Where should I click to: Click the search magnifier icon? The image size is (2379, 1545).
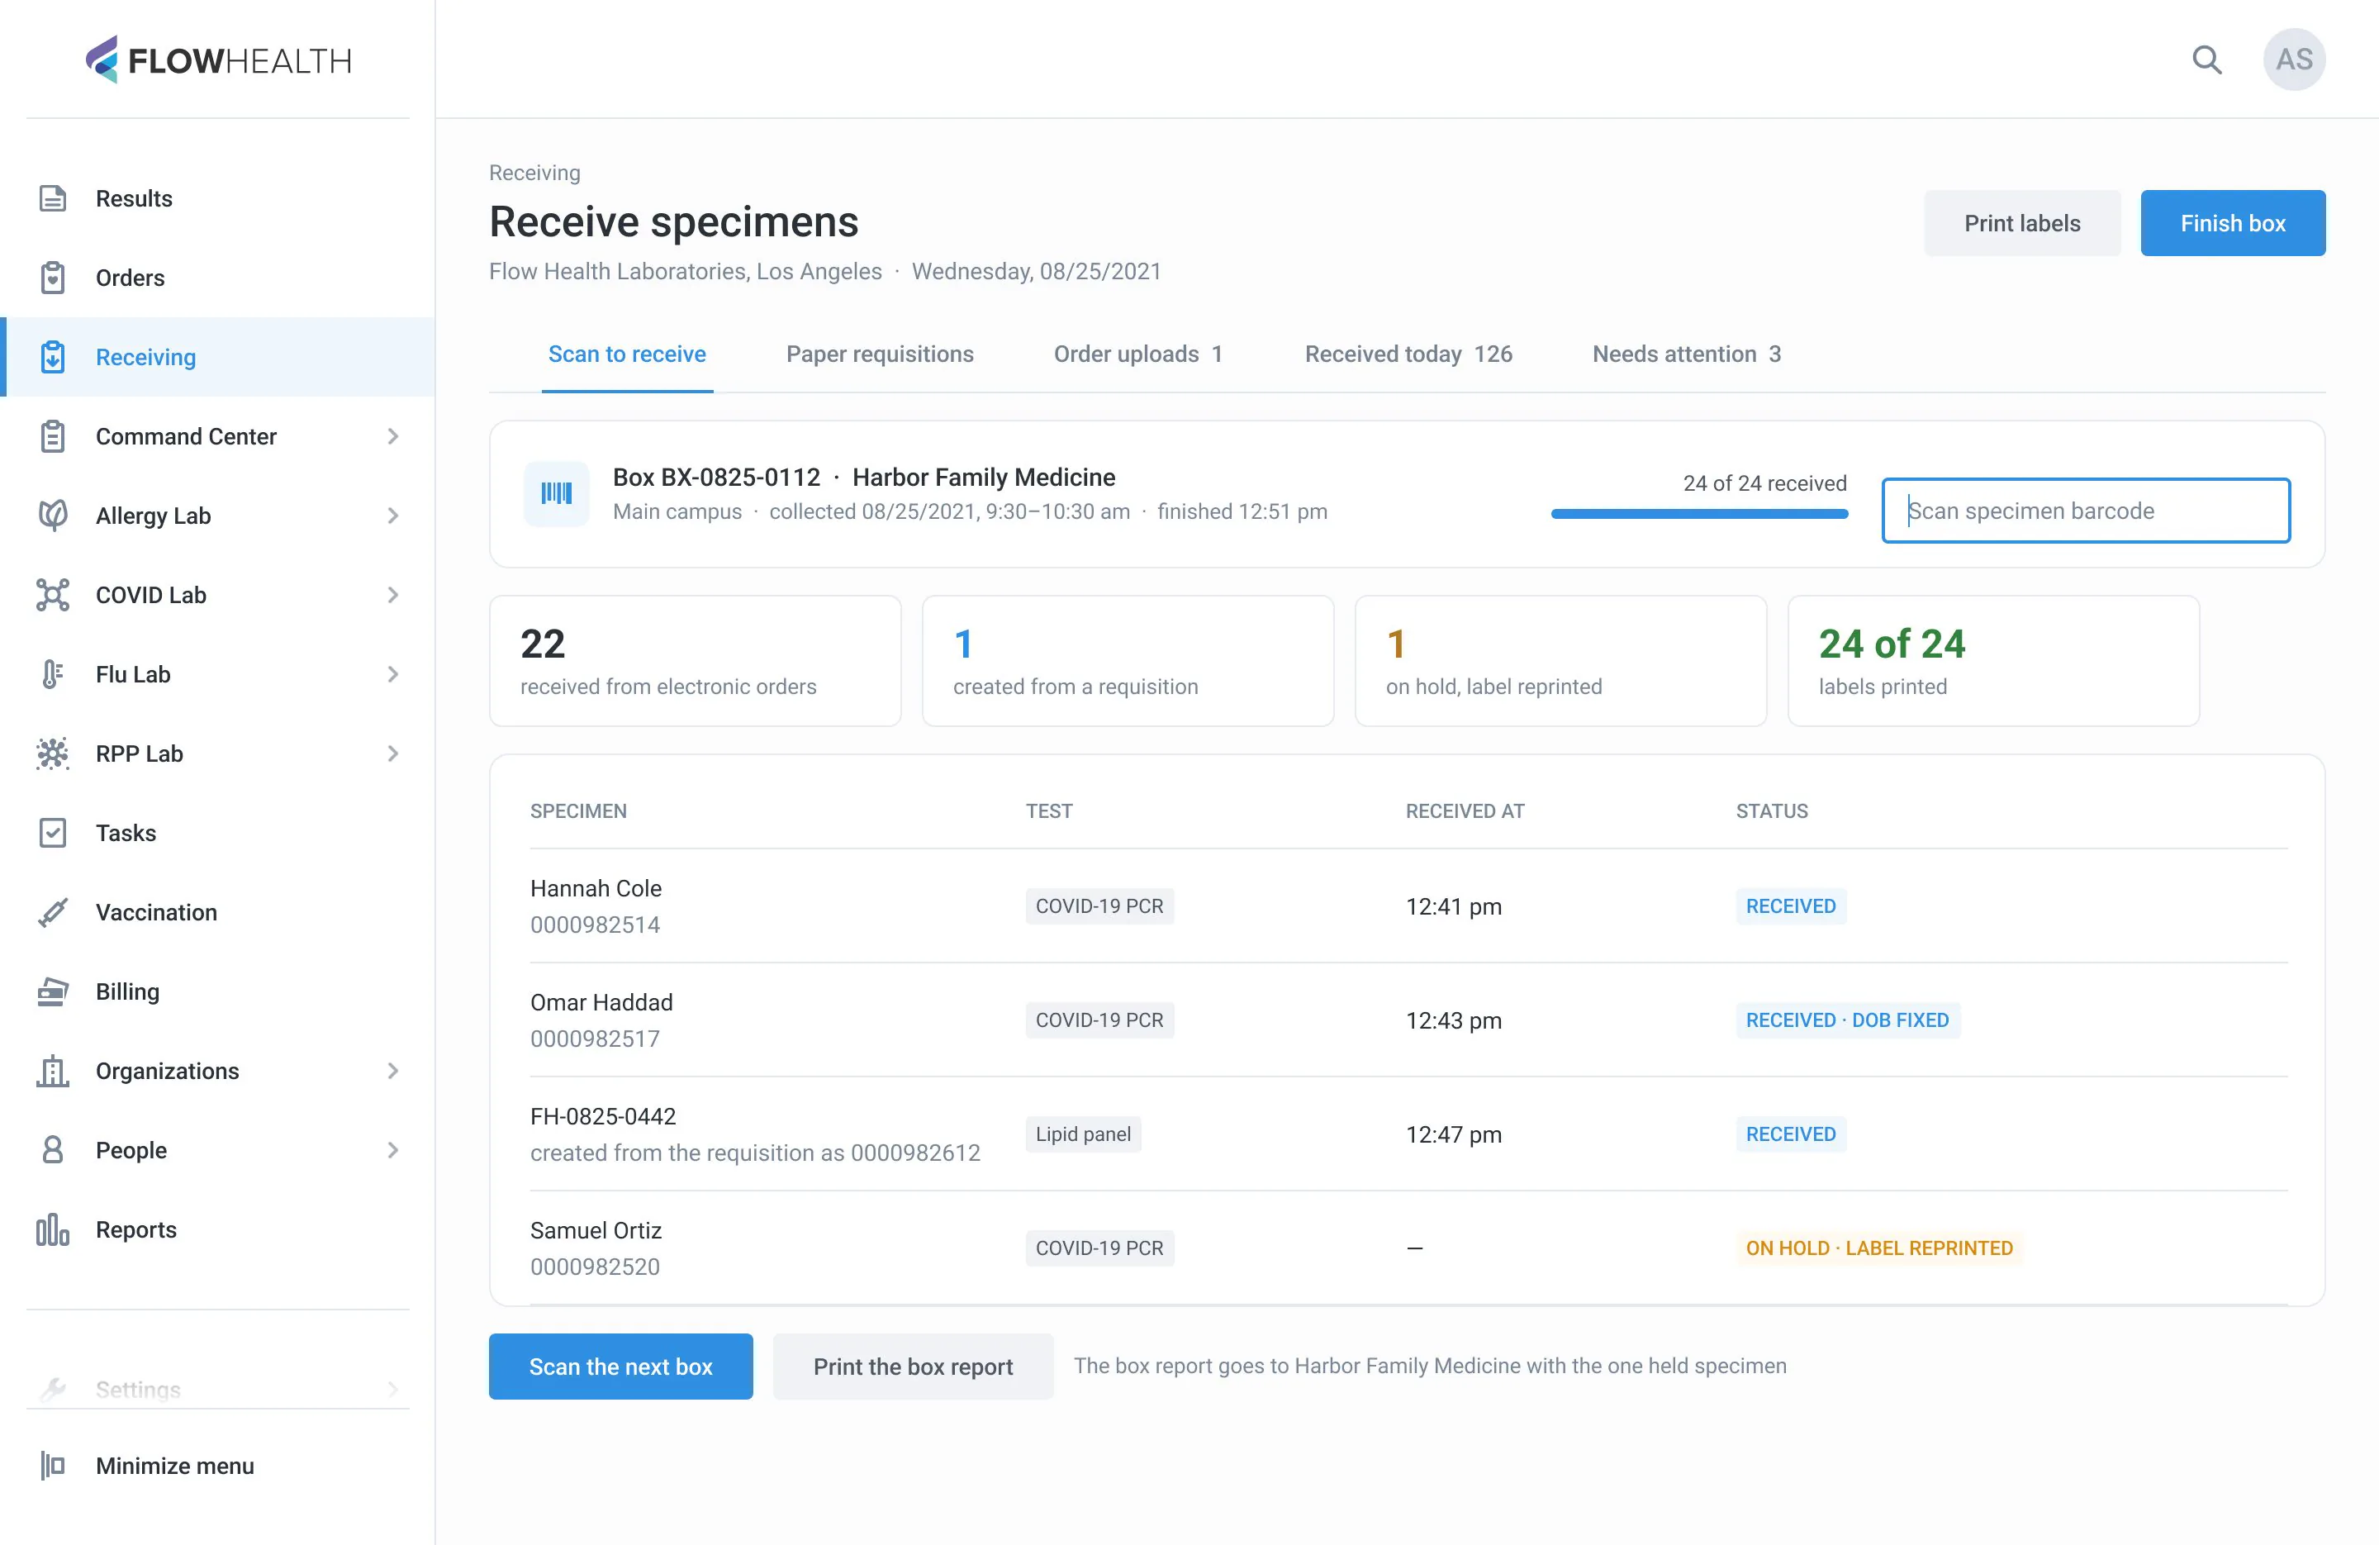point(2206,60)
